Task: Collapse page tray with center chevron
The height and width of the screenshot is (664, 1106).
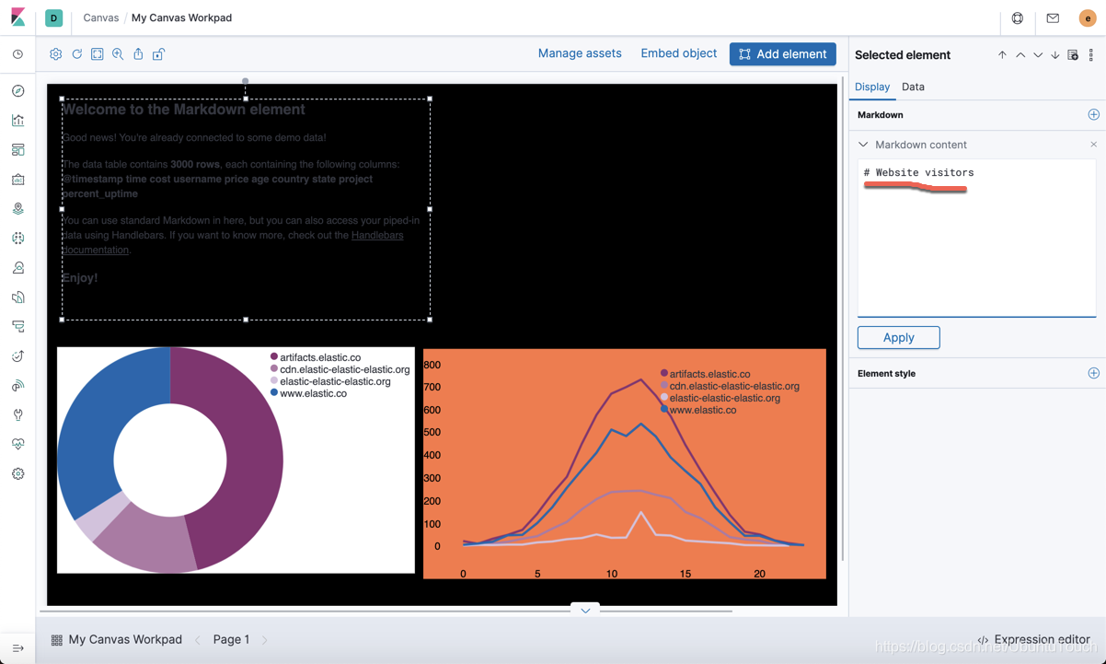Action: pos(585,611)
